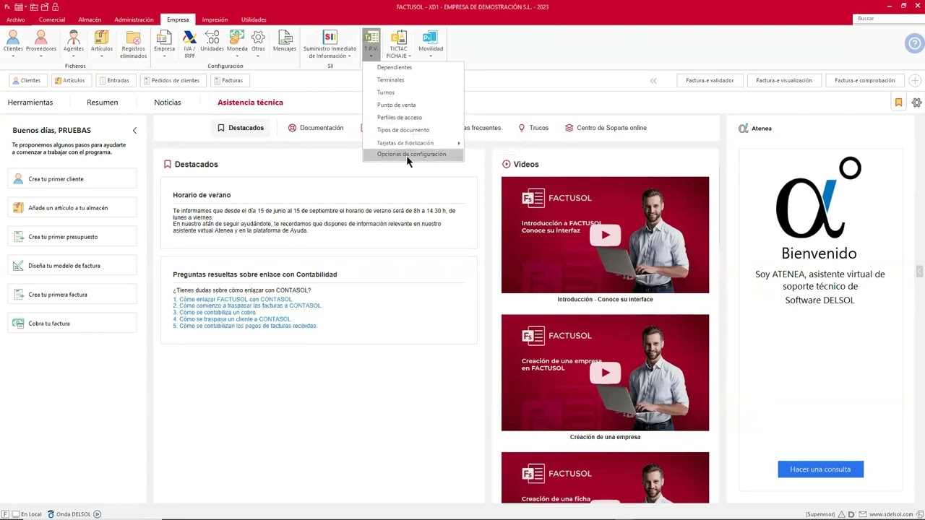Select Opciones de configuración menu item

(x=413, y=155)
